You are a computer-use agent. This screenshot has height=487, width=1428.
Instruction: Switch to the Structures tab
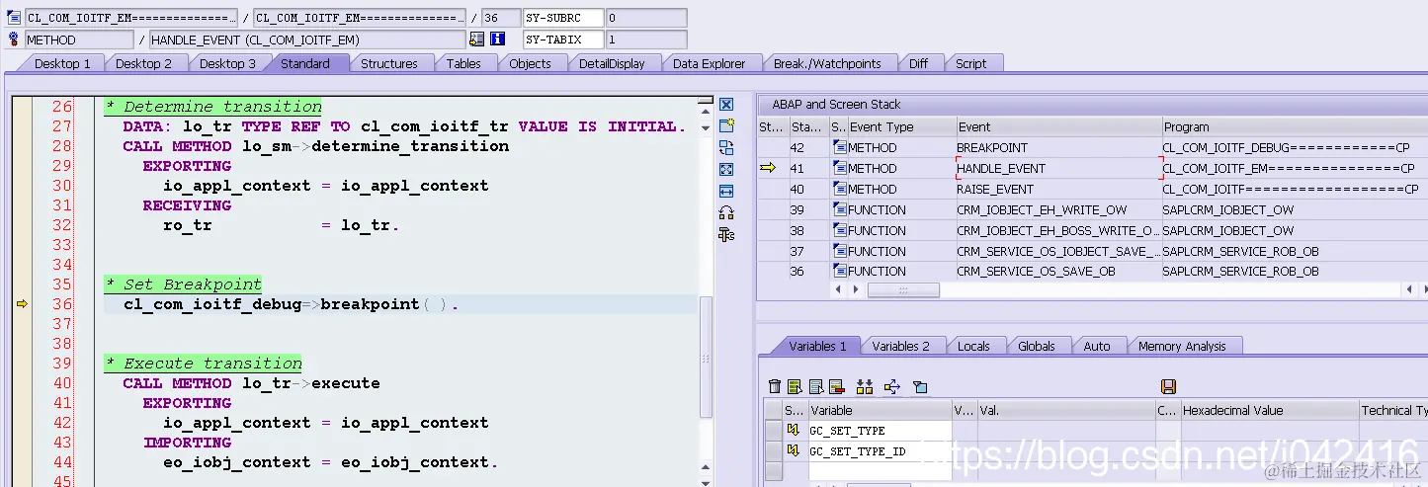[x=388, y=63]
